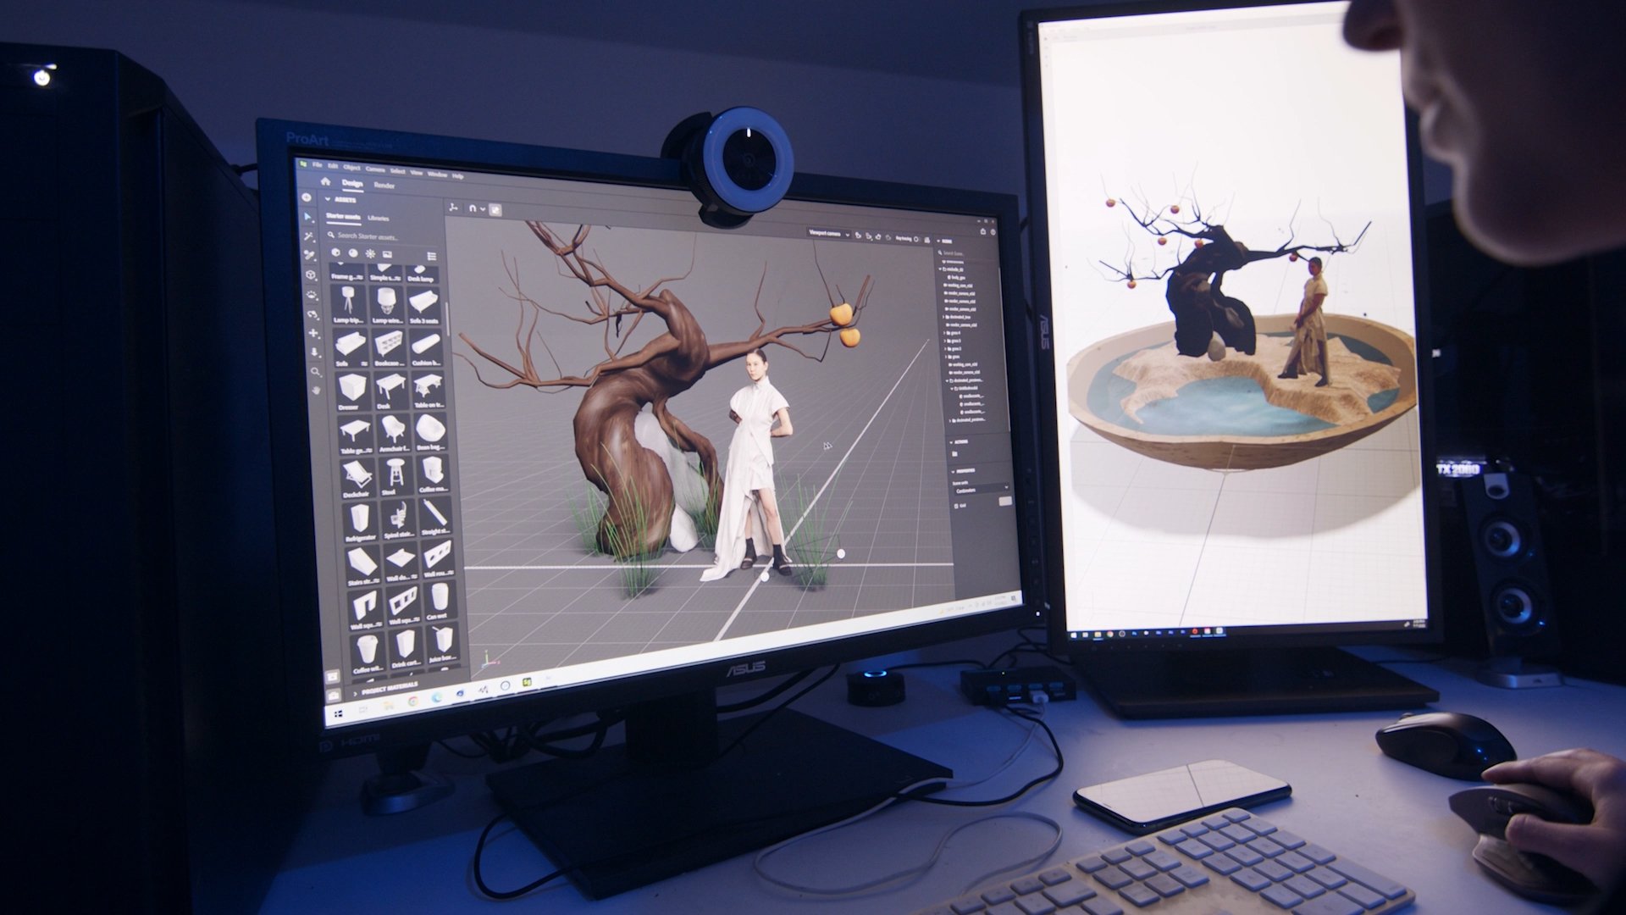Pick the Hand pan tool
Viewport: 1626px width, 915px height.
coord(316,391)
